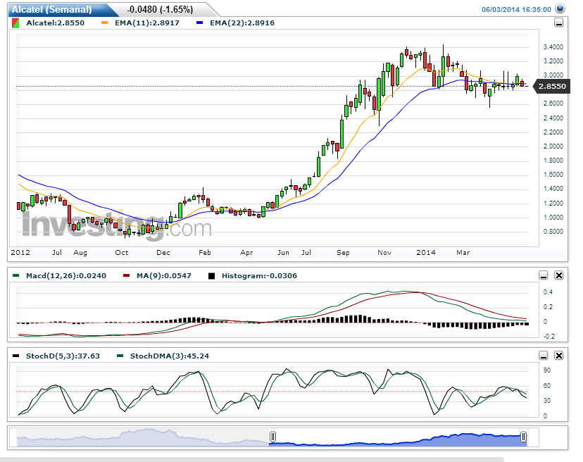Click the Apr label on the time axis
The width and height of the screenshot is (583, 462).
[246, 253]
